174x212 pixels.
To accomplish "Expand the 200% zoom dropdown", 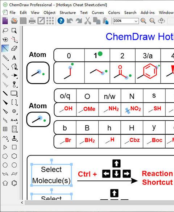I will pos(136,21).
